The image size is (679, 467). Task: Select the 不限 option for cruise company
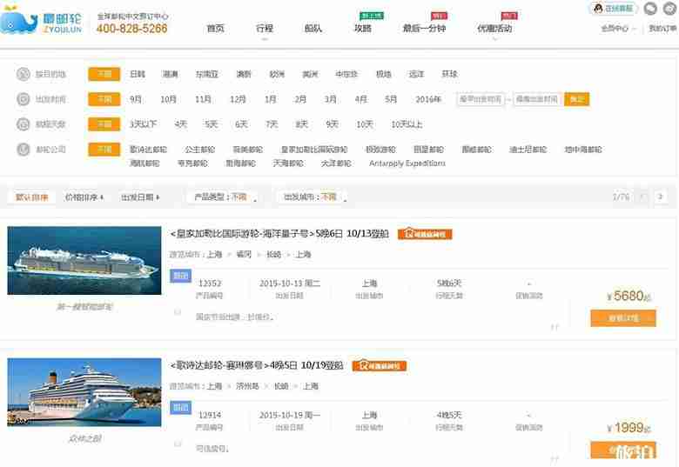[x=104, y=150]
